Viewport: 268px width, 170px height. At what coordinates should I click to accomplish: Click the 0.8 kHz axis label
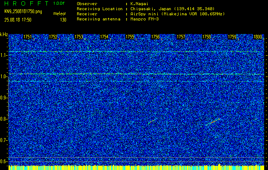[3, 119]
